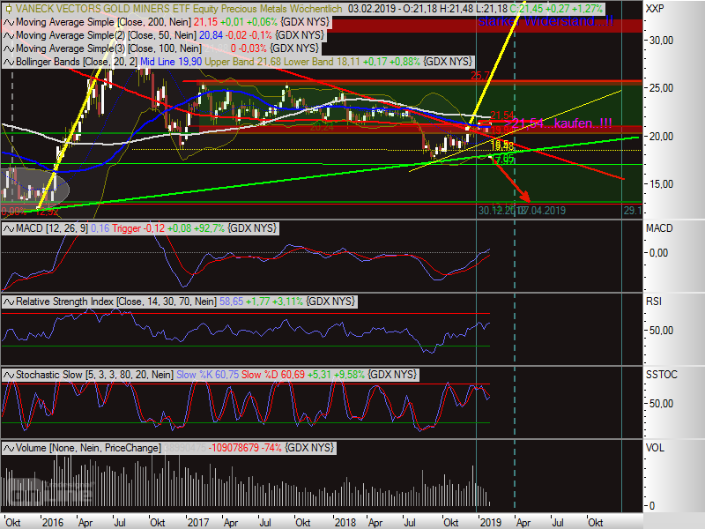Click the '>21,54...kaufen..!!!' annotation text
The height and width of the screenshot is (529, 705).
(558, 123)
